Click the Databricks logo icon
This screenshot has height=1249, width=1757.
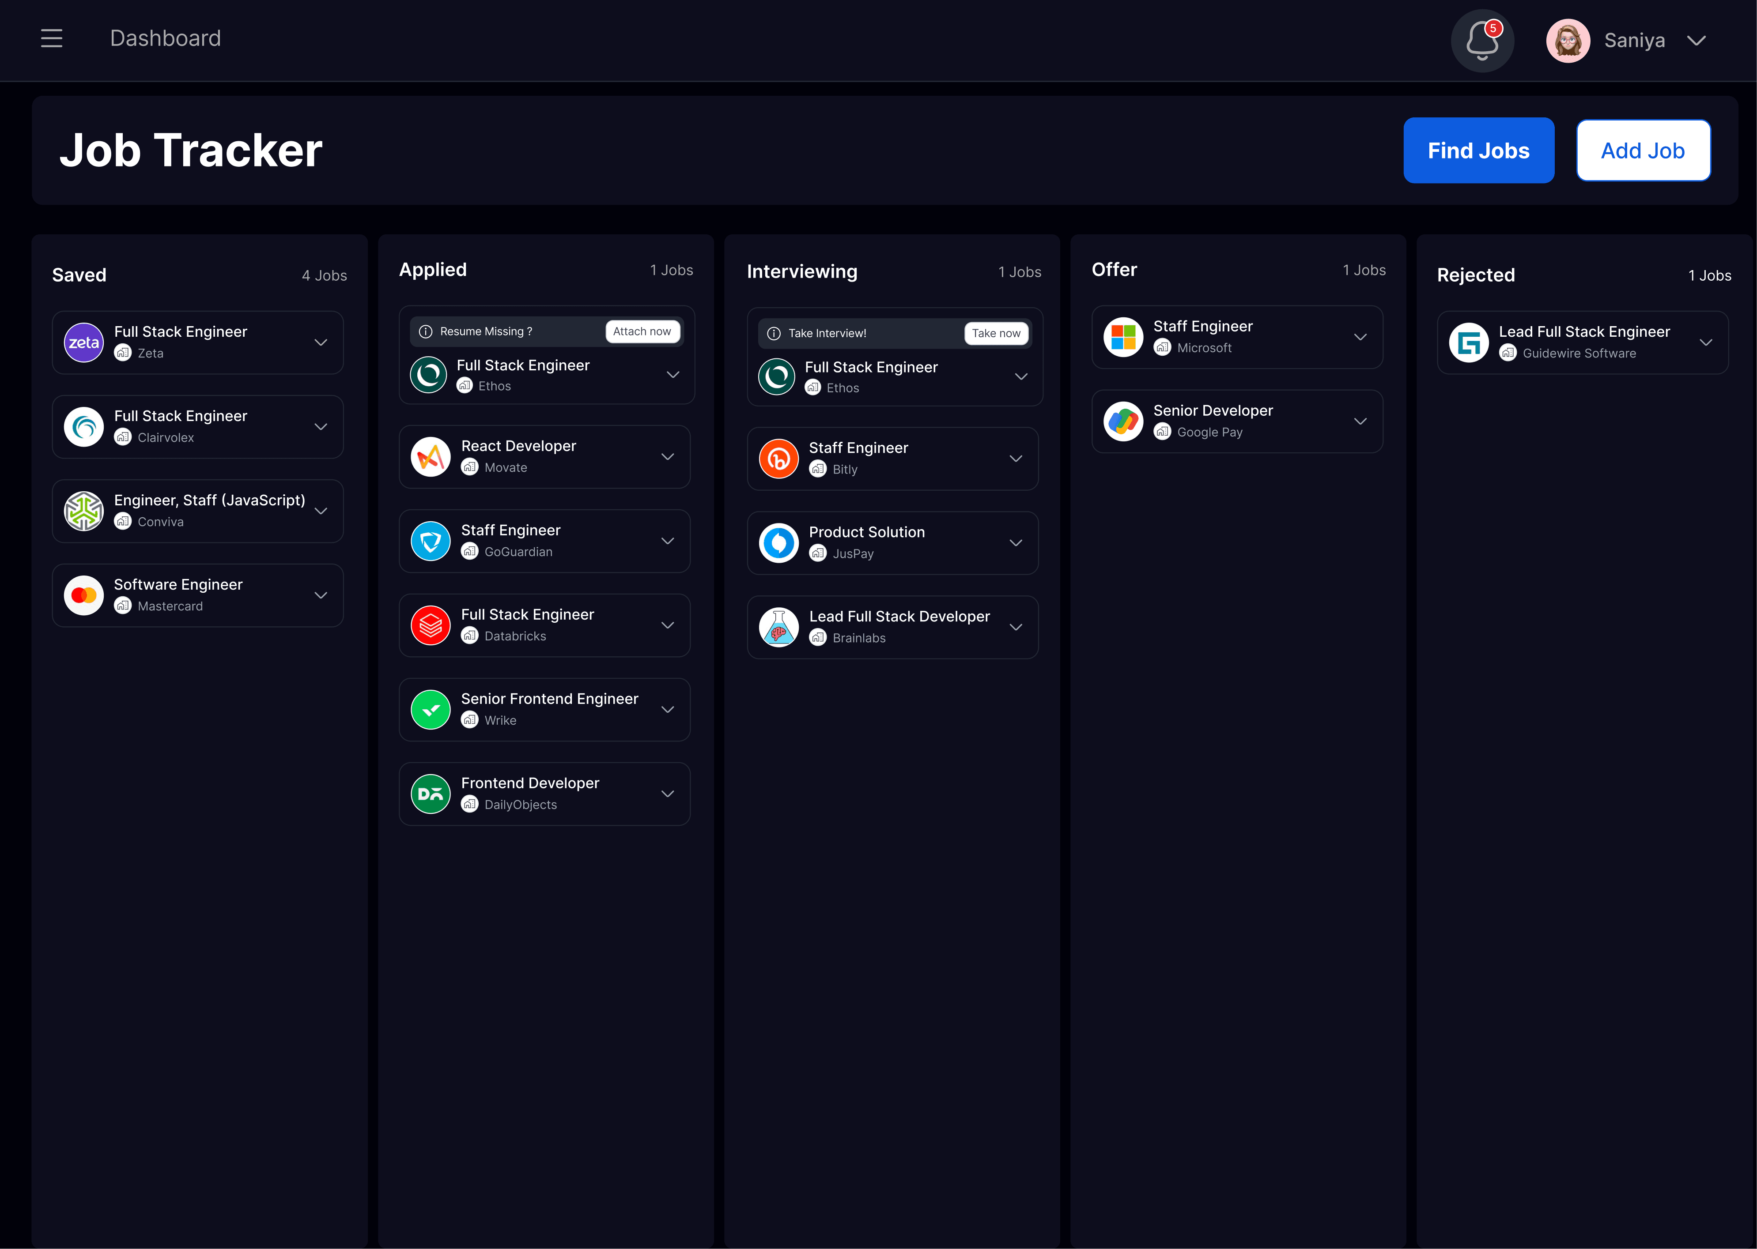pyautogui.click(x=431, y=625)
